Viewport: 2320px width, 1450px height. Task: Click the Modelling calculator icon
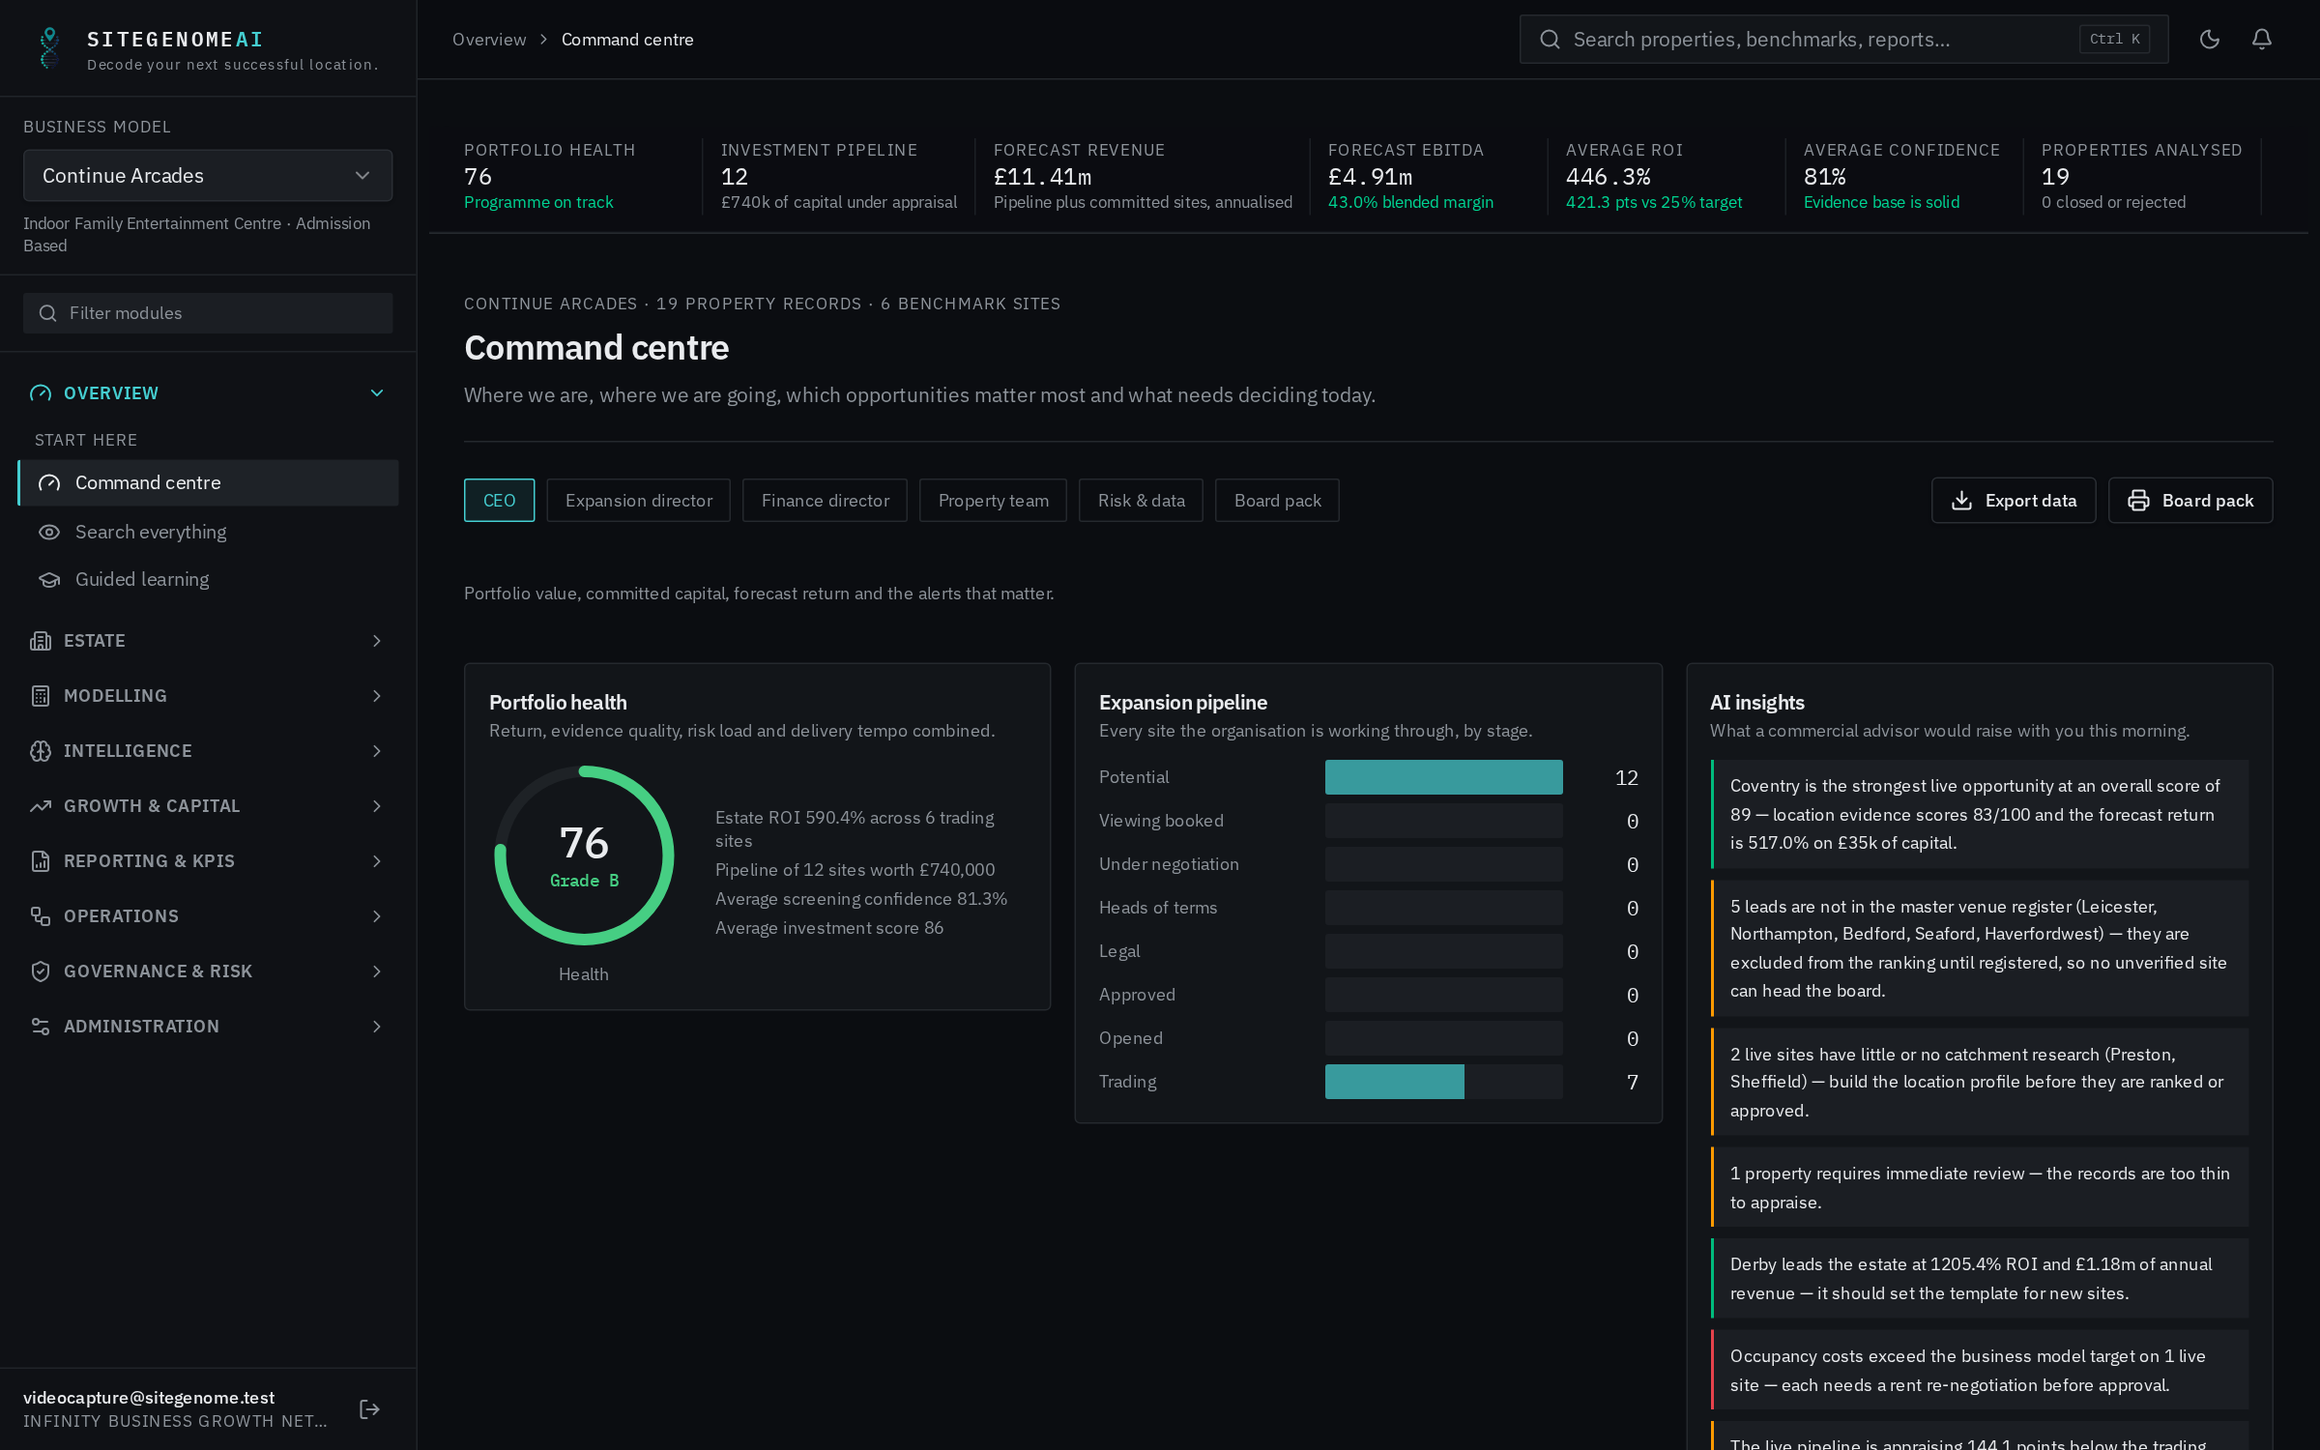point(41,696)
